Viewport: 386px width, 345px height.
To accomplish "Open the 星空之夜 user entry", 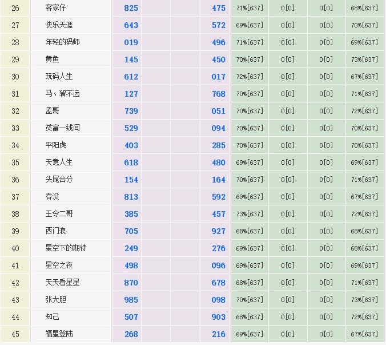I will coord(59,265).
